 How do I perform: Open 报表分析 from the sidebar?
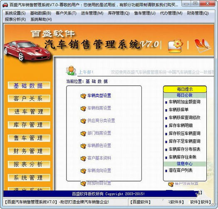(29, 164)
